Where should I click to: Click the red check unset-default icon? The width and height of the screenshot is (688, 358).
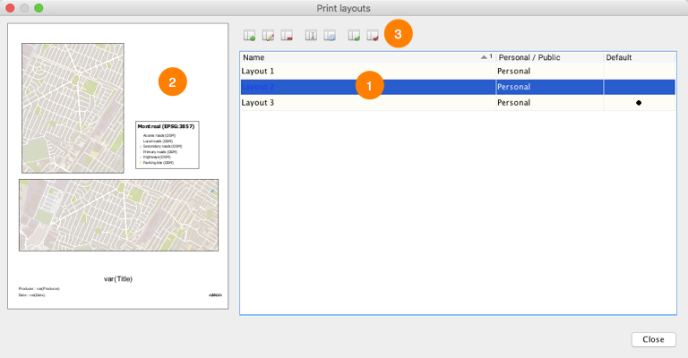[x=372, y=37]
